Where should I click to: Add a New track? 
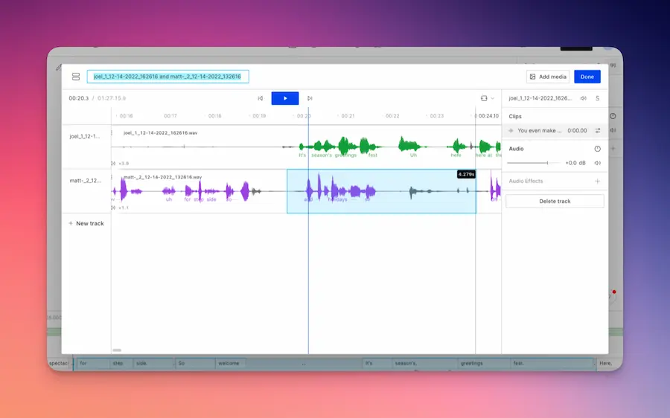[x=86, y=223]
